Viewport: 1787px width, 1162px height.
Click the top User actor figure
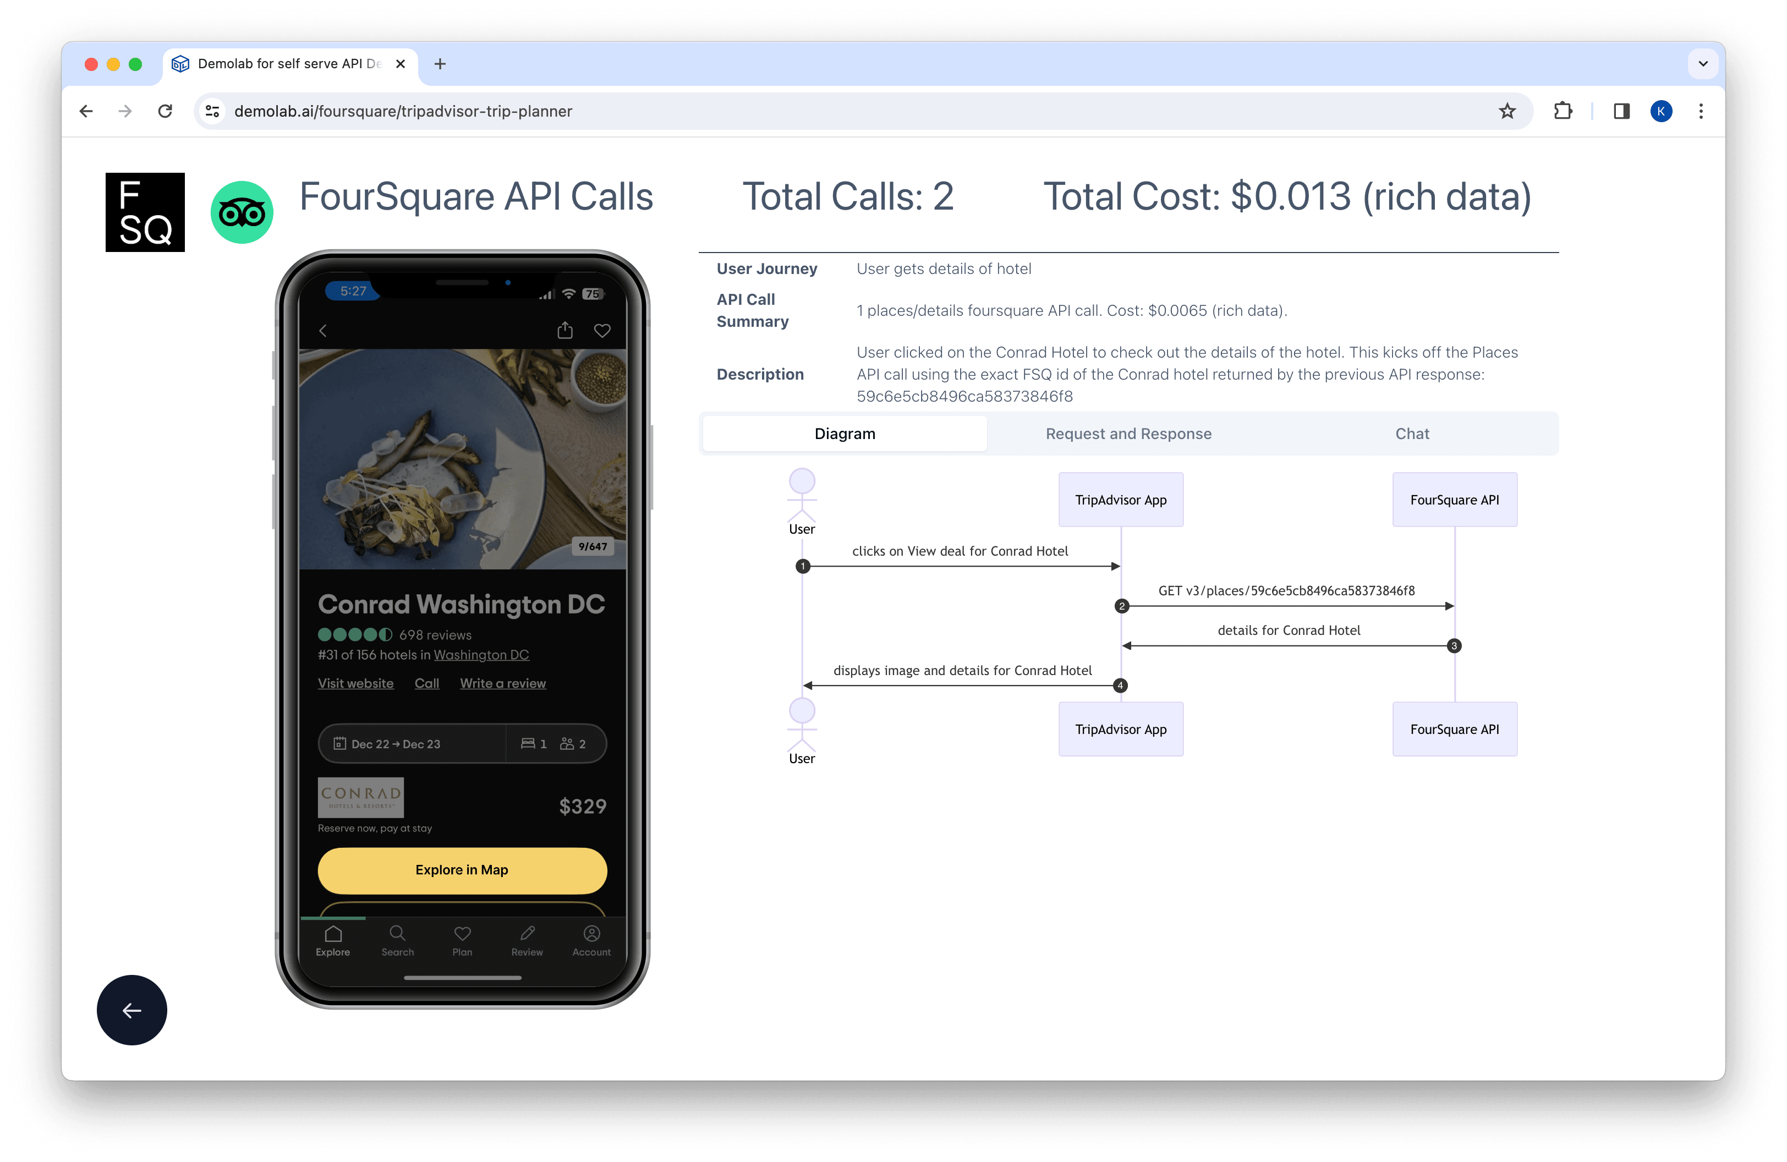tap(801, 501)
